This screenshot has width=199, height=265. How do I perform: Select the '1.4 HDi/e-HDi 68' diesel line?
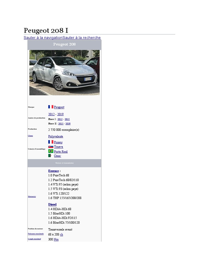pos(60,209)
